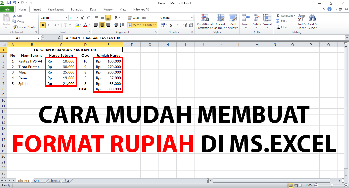Insert a new worksheet tab icon
The image size is (349, 188).
(66, 181)
